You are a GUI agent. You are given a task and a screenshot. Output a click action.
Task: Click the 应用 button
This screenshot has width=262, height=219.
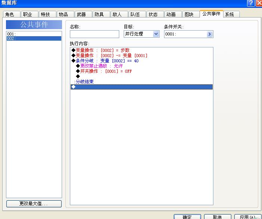coord(248,217)
